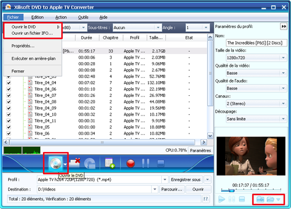
Task: Uncheck the Titre_04_11 checkbox
Action: click(x=9, y=121)
